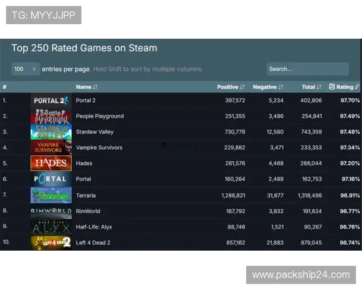Select the 229,882 positive count cell
The height and width of the screenshot is (290, 362).
[235, 147]
